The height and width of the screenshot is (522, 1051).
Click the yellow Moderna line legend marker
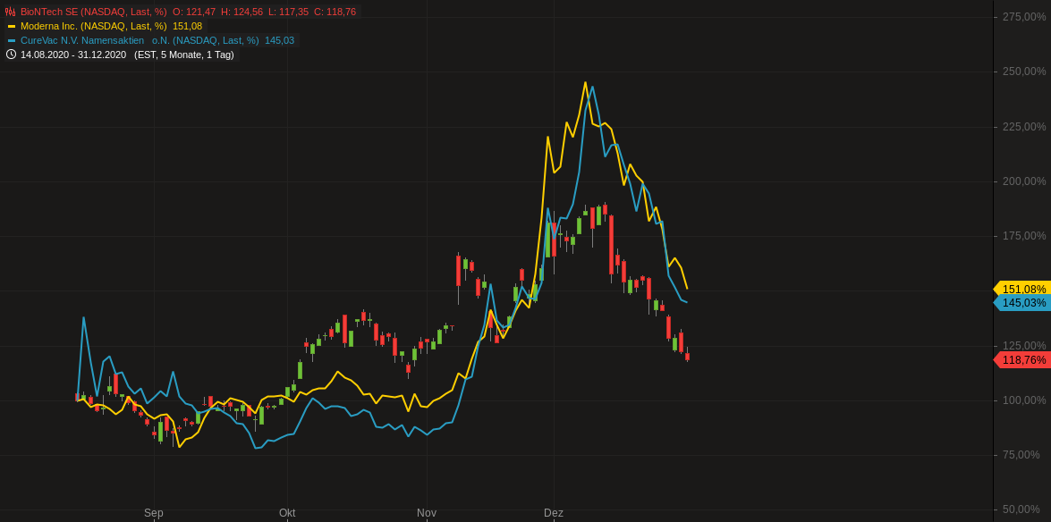(x=11, y=26)
